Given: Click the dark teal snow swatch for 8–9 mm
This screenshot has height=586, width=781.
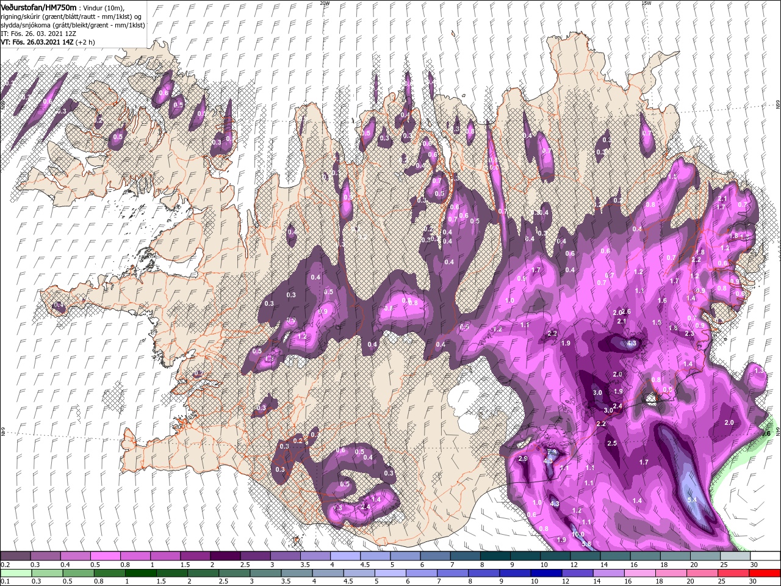Looking at the screenshot, I should coord(495,556).
